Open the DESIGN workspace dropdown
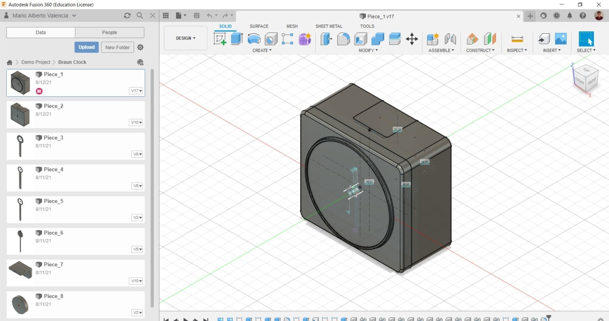Image resolution: width=609 pixels, height=321 pixels. [x=186, y=38]
